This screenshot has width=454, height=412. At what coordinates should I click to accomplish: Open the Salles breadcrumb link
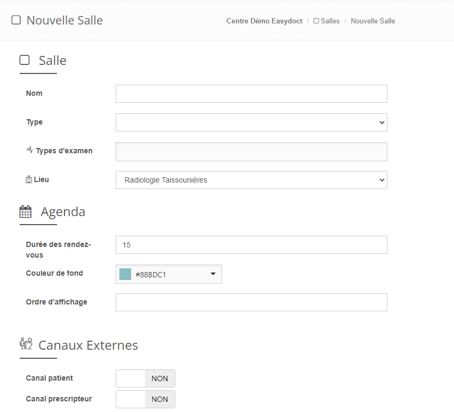[330, 21]
